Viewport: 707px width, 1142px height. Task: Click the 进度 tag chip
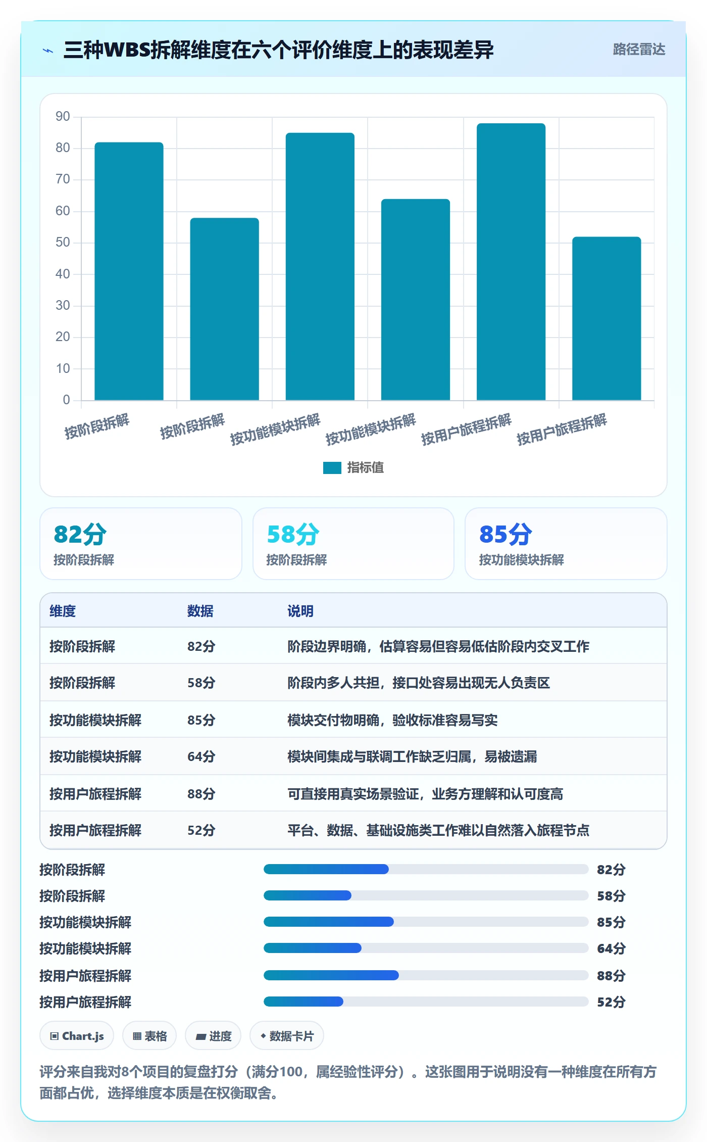pos(213,1036)
